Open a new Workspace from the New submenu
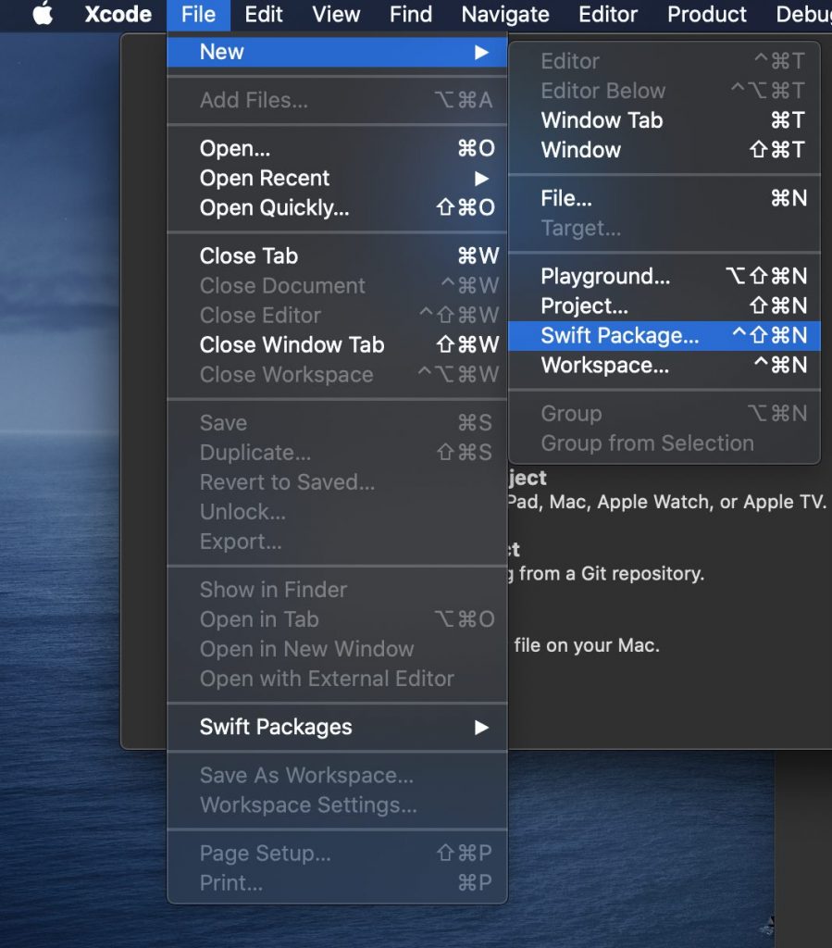 tap(605, 365)
